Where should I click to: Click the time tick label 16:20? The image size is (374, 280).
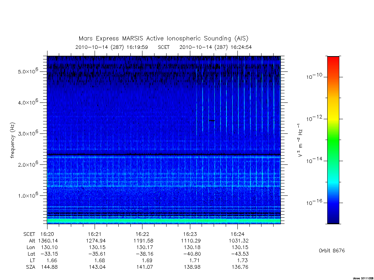point(47,234)
